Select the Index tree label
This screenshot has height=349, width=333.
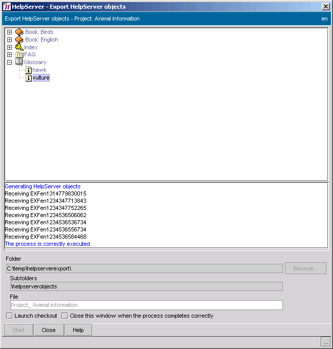(x=31, y=47)
